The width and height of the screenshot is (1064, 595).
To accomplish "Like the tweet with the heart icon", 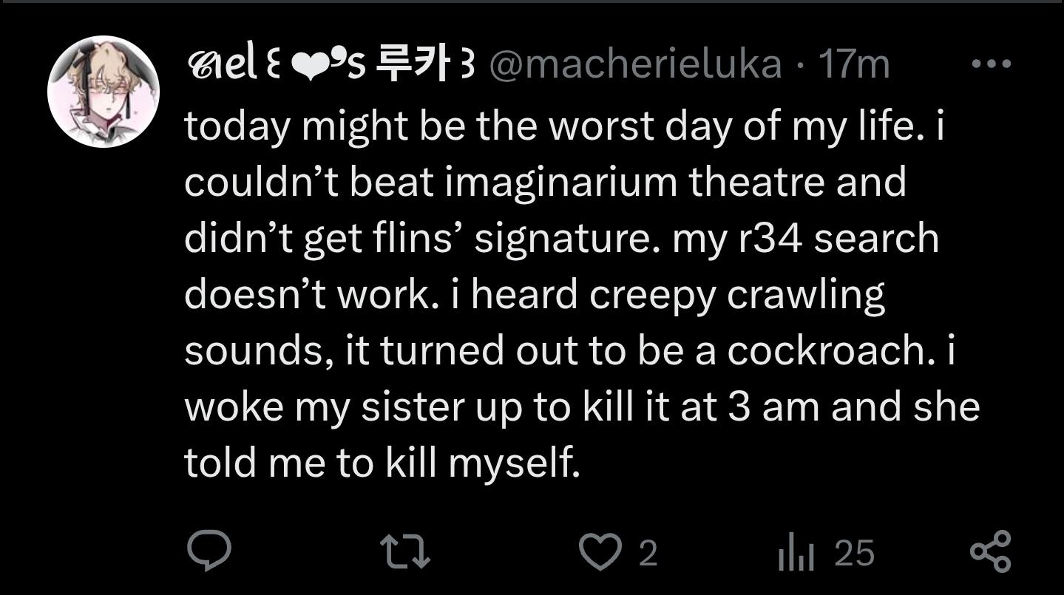I will tap(599, 553).
